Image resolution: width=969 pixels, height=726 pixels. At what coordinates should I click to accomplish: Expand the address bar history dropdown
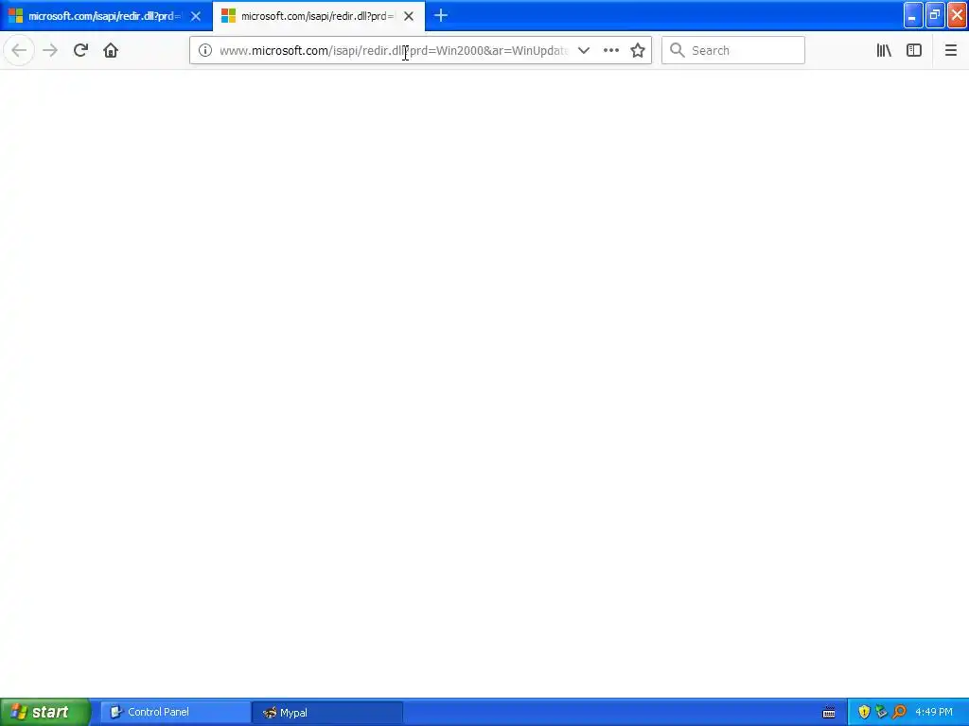[583, 51]
